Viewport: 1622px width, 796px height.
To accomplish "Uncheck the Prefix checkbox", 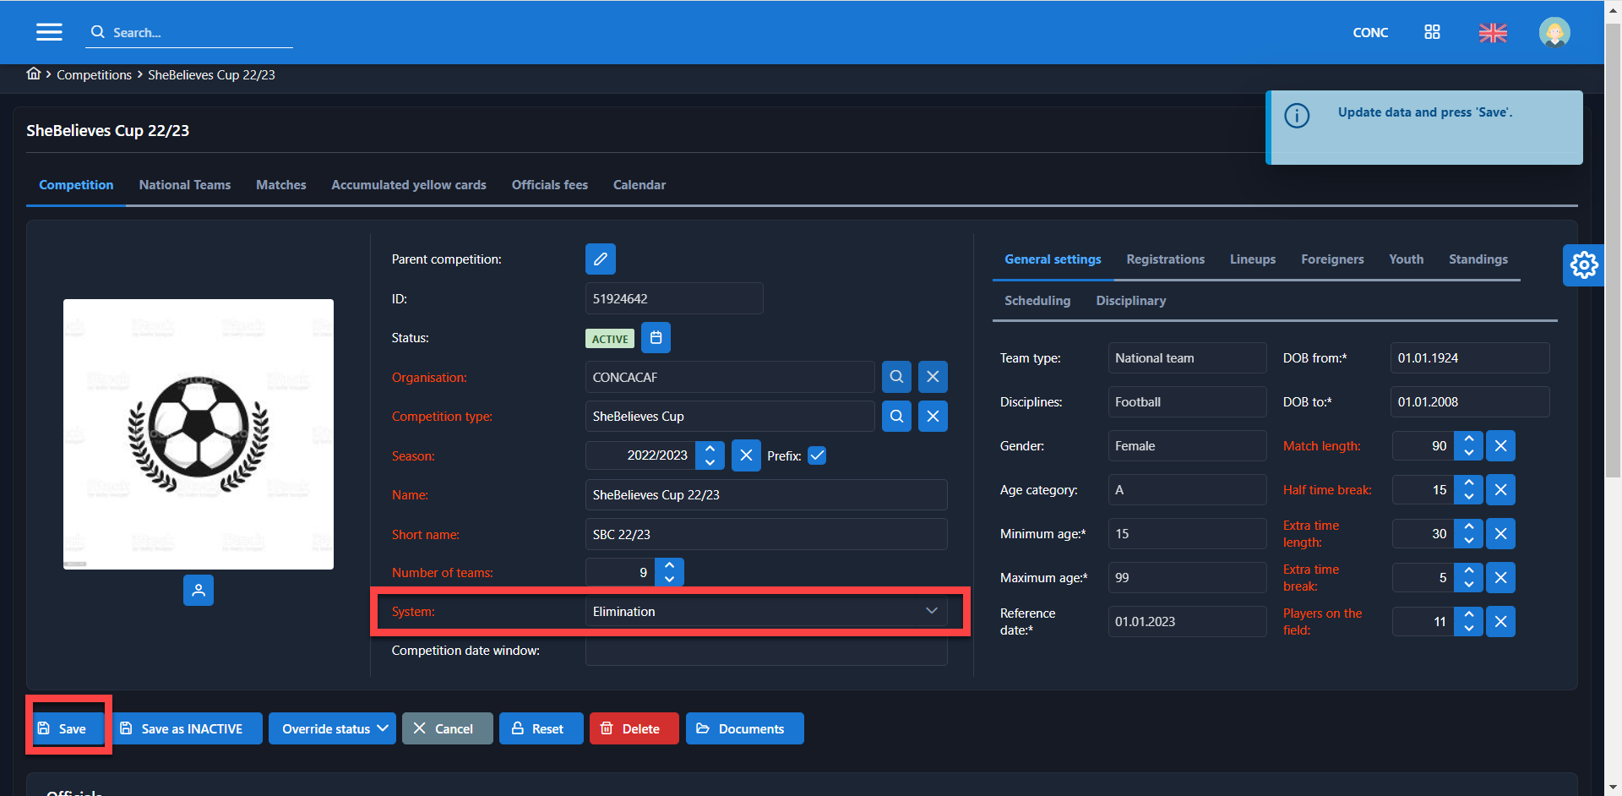I will [817, 455].
